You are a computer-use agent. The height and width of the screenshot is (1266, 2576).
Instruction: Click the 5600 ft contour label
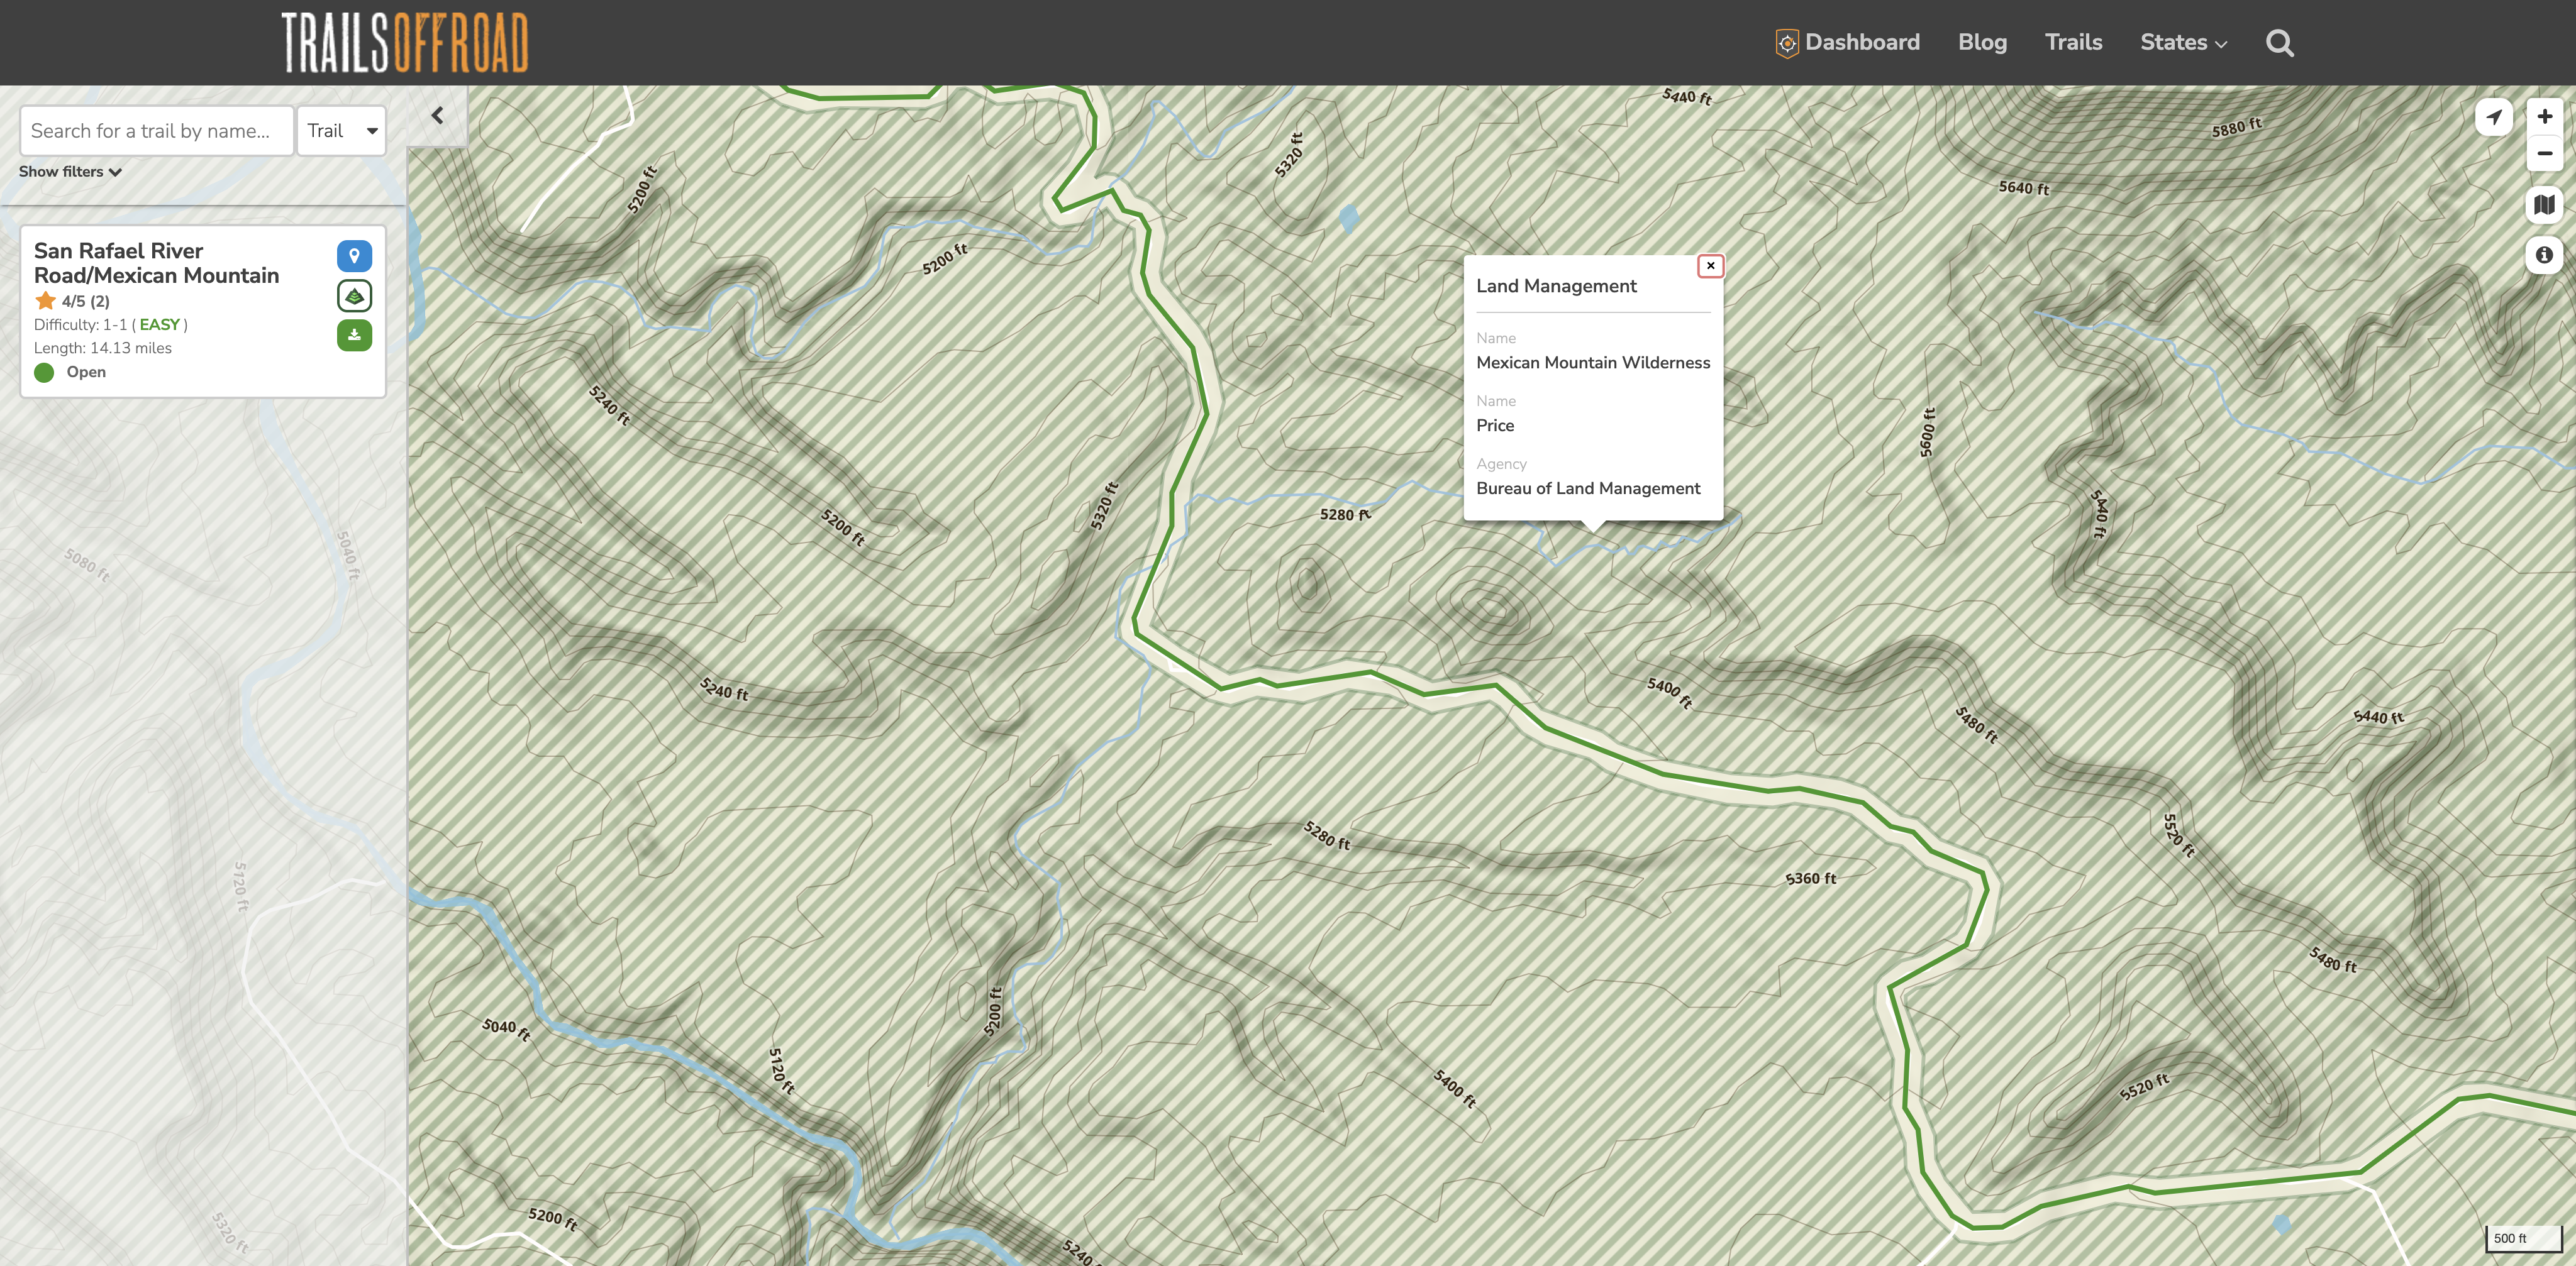click(x=1927, y=432)
